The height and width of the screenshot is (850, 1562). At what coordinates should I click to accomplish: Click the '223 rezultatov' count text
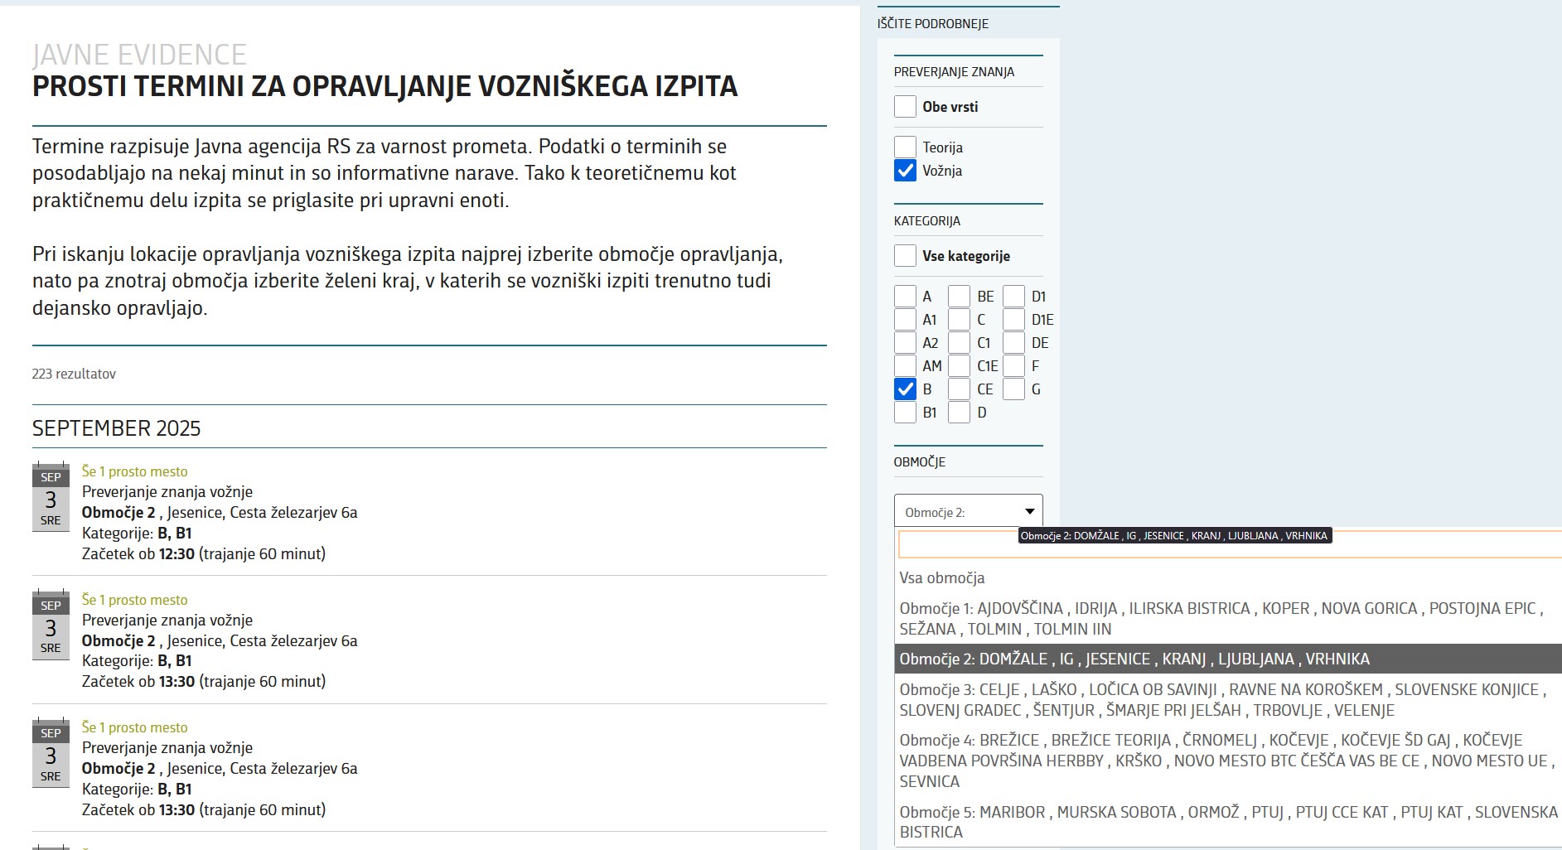[74, 374]
